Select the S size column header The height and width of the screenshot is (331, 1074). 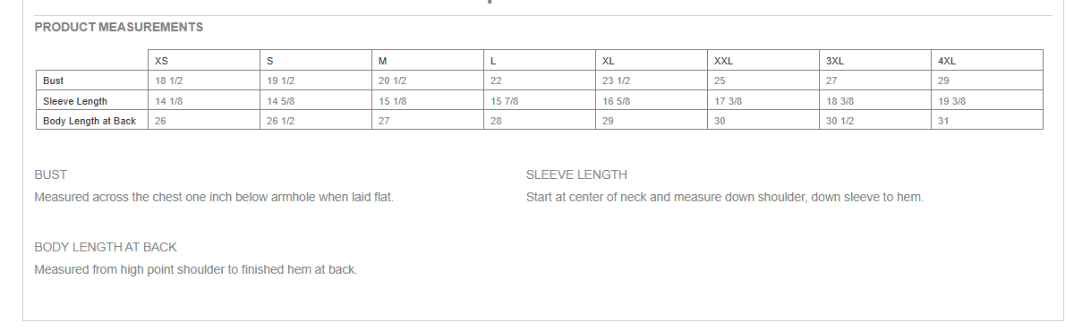pos(270,61)
